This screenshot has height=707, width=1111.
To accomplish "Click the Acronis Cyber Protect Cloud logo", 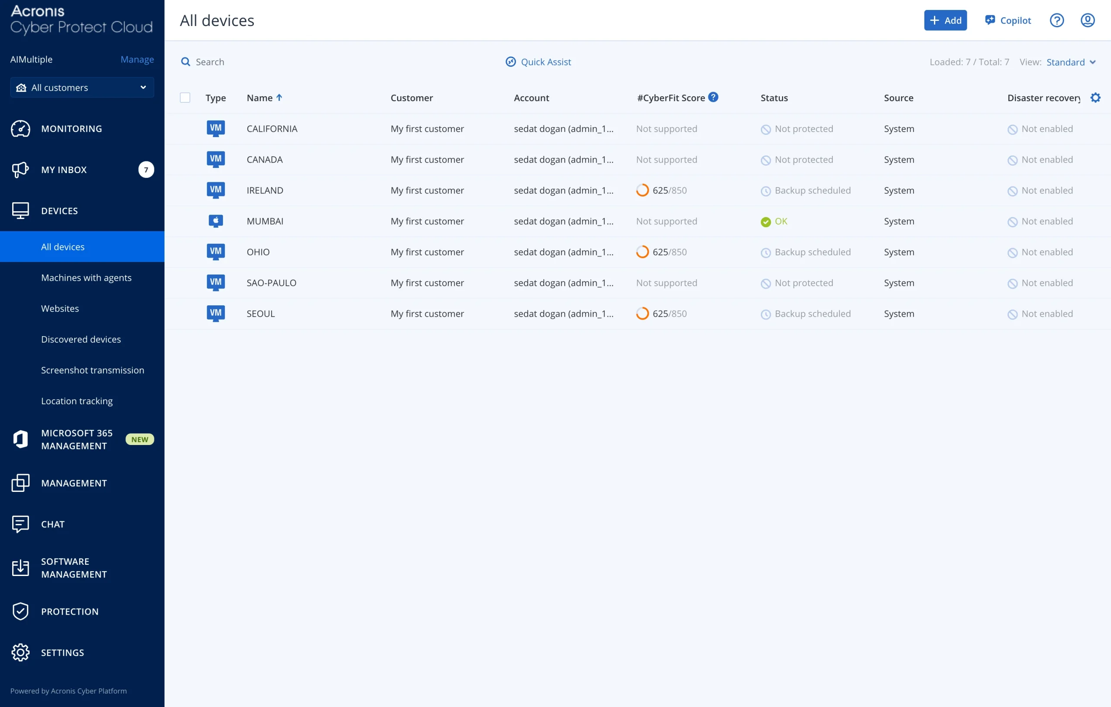I will tap(81, 20).
